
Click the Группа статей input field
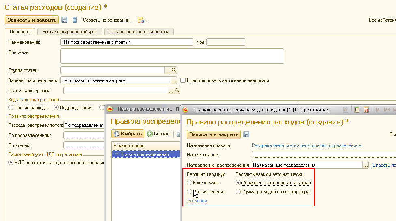coord(113,70)
